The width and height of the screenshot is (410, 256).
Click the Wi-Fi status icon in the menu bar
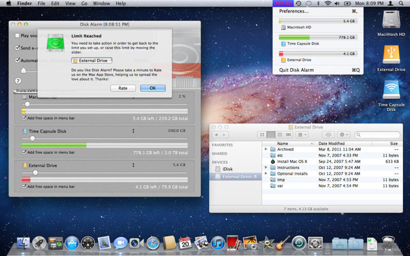(x=327, y=4)
